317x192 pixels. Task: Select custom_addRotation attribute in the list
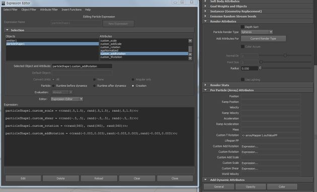(144, 54)
